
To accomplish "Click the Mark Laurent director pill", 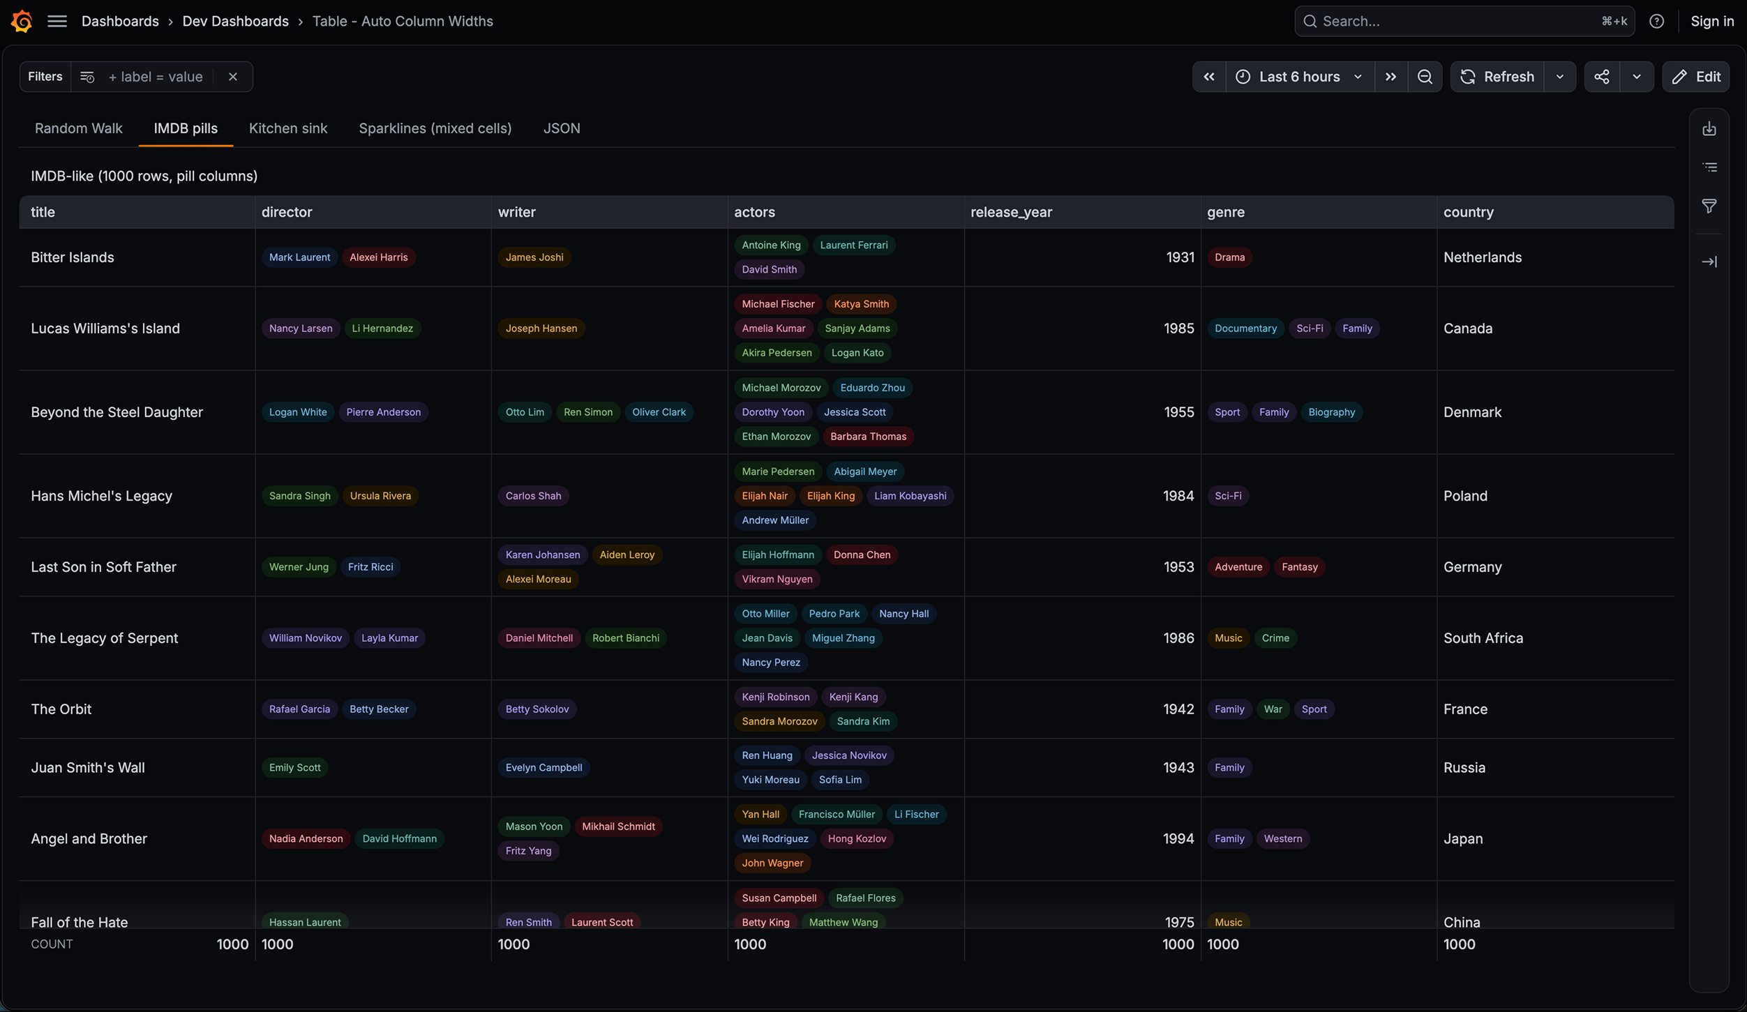I will 299,257.
